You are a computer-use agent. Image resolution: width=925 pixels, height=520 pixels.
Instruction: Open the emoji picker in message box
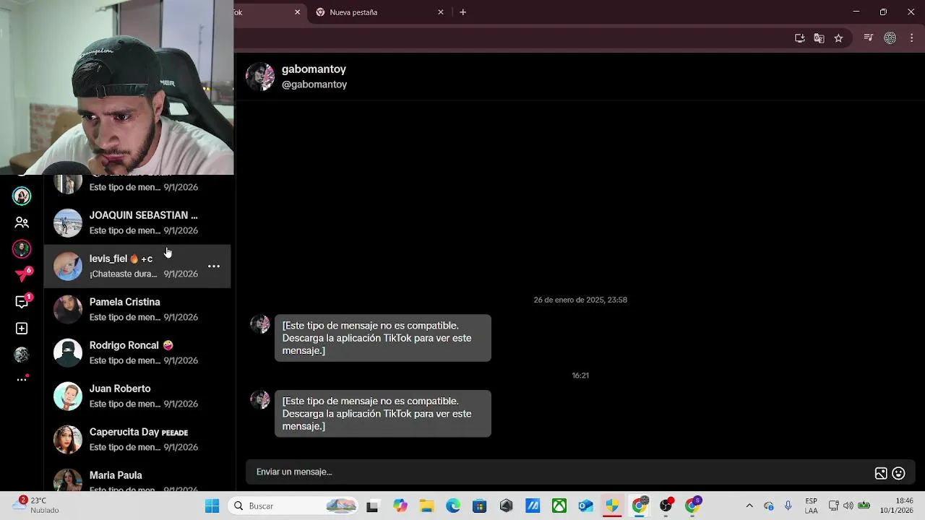pos(899,473)
